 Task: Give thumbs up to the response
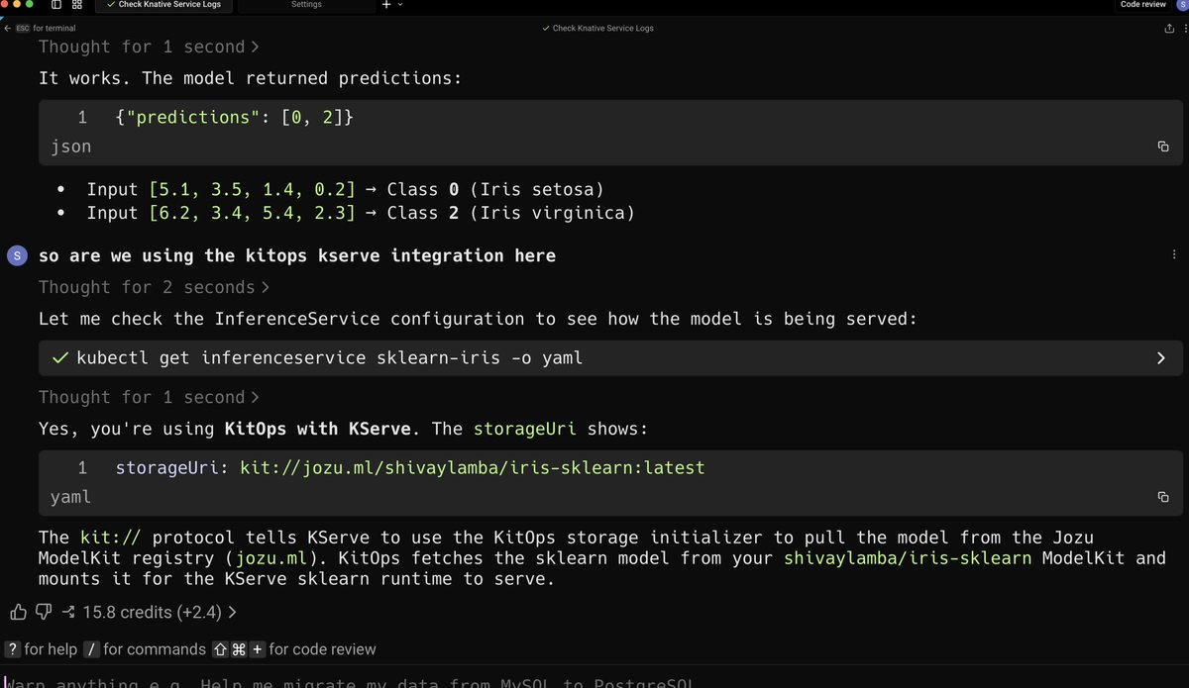point(18,612)
